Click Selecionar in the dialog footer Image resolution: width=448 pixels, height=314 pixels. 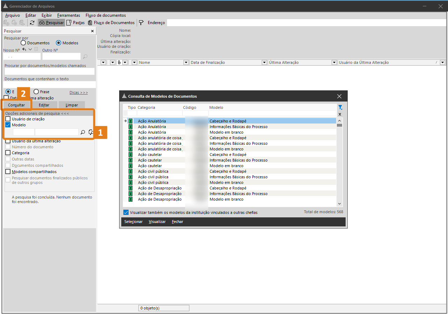133,222
